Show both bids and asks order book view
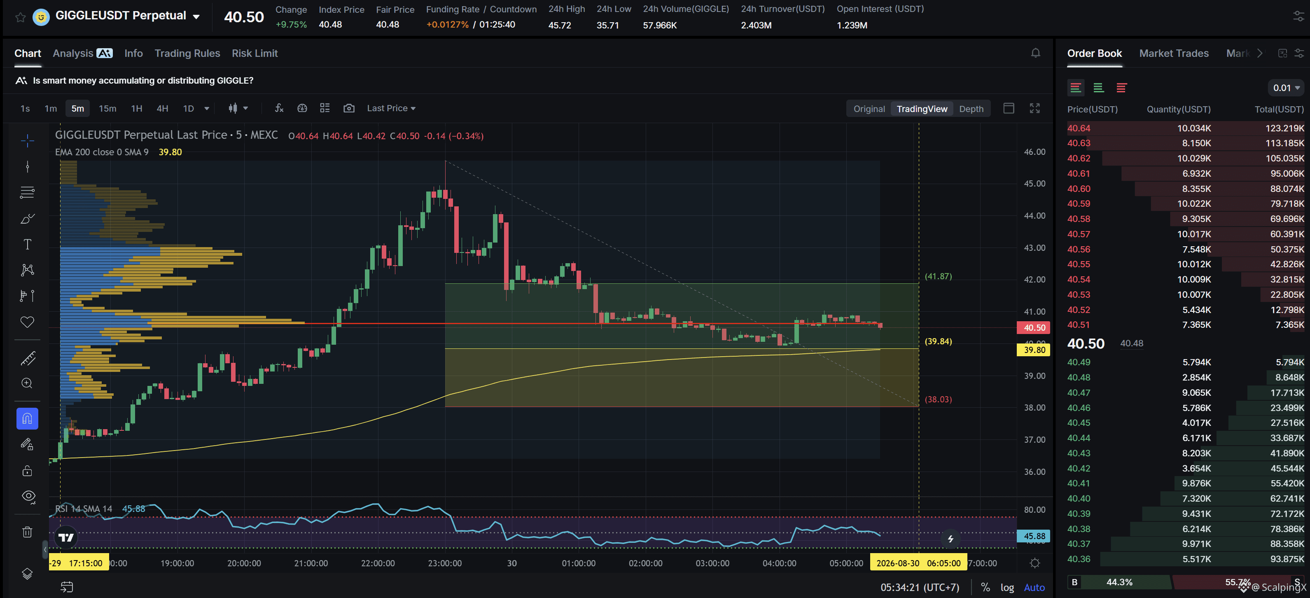Viewport: 1310px width, 598px height. [1076, 87]
